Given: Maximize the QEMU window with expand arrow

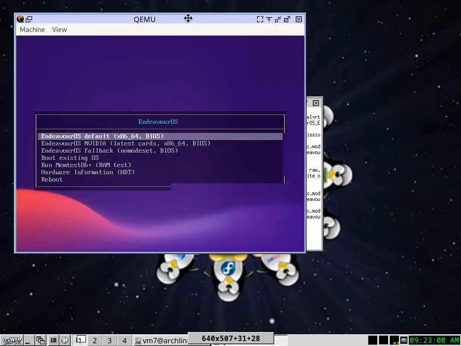Looking at the screenshot, I should [287, 19].
